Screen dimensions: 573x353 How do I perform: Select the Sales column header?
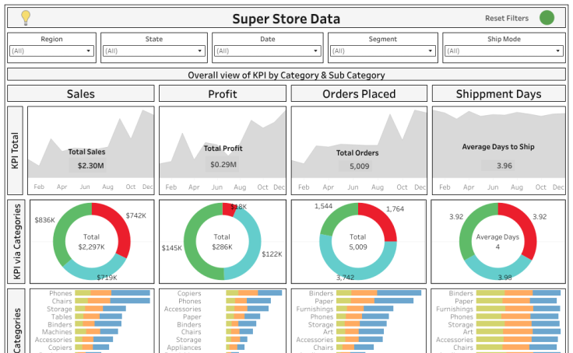point(80,94)
